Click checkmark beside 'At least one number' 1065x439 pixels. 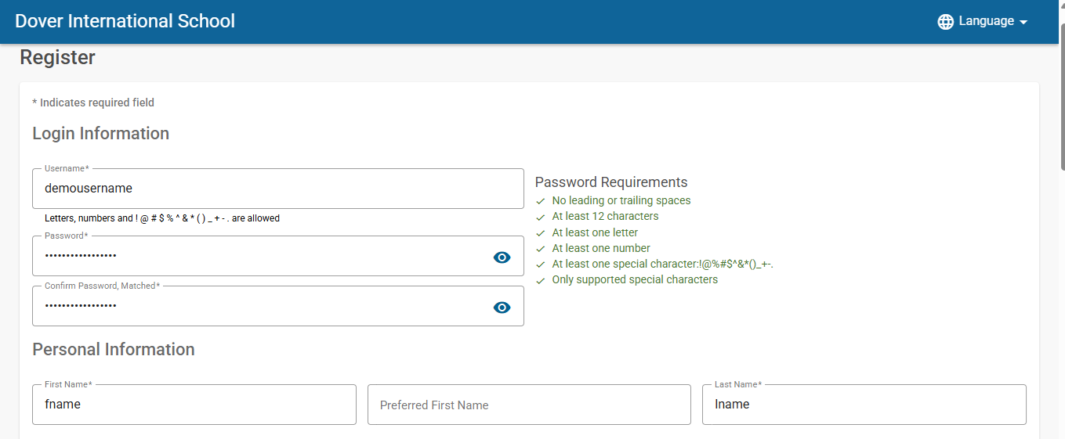point(540,249)
